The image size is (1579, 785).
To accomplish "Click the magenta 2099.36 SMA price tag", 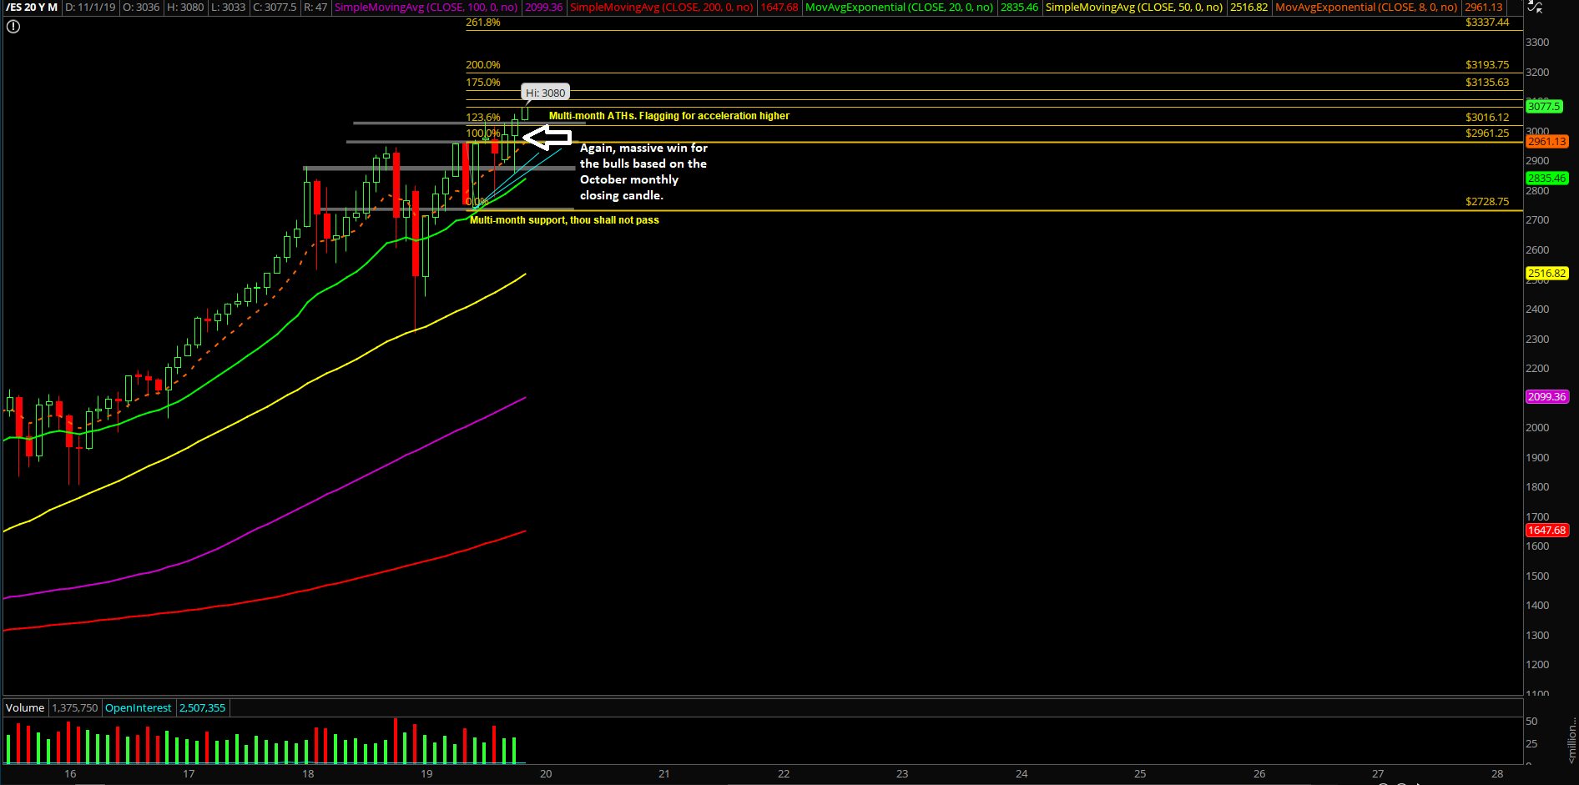I will pyautogui.click(x=1546, y=396).
